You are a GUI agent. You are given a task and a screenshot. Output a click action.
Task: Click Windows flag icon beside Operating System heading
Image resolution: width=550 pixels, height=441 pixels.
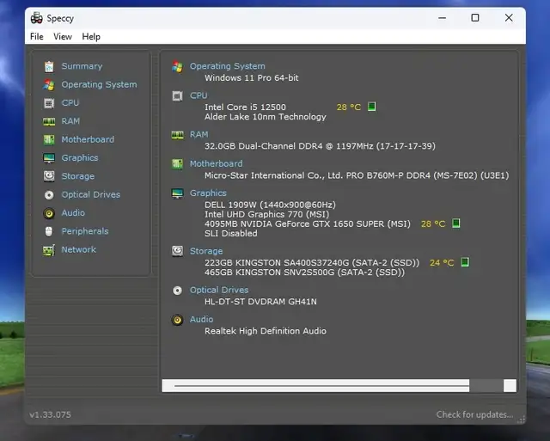click(x=178, y=66)
